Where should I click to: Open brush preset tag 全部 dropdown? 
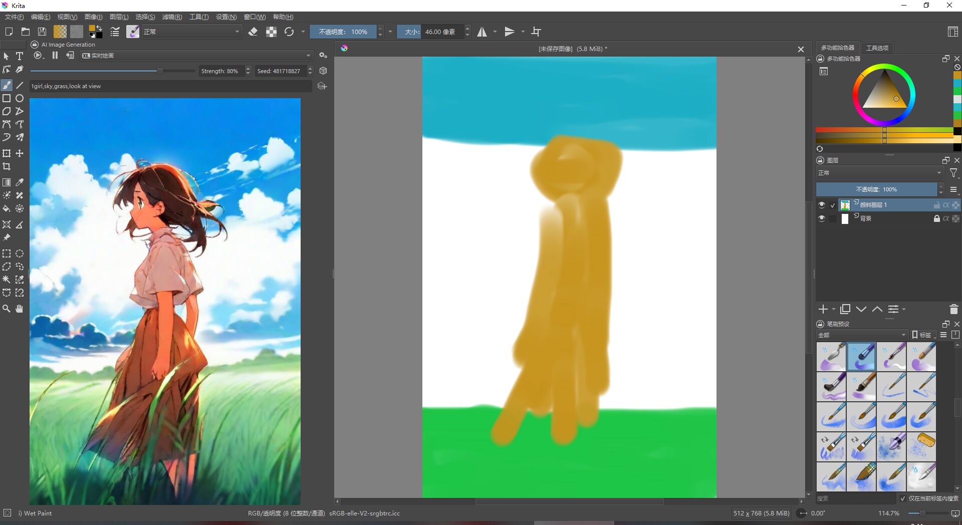click(x=862, y=335)
